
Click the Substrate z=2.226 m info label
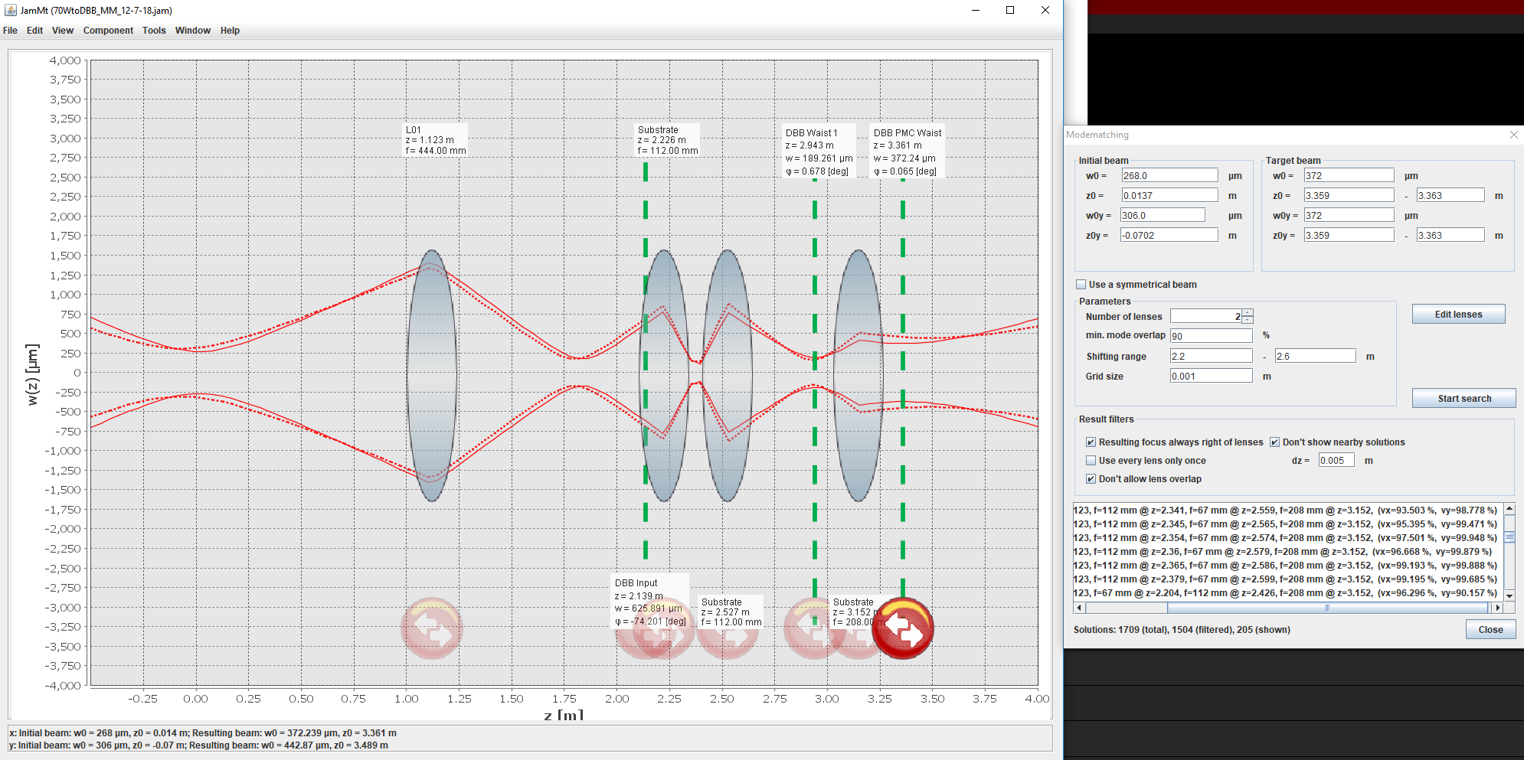668,140
